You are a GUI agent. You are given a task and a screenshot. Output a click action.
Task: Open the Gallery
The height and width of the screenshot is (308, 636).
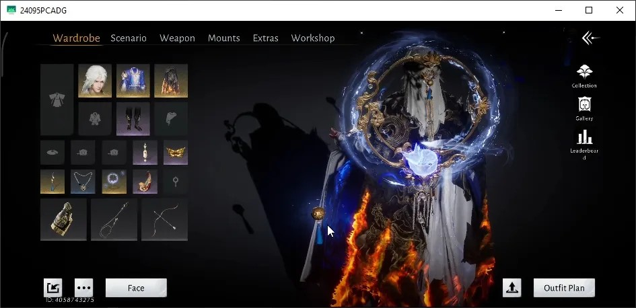coord(584,109)
